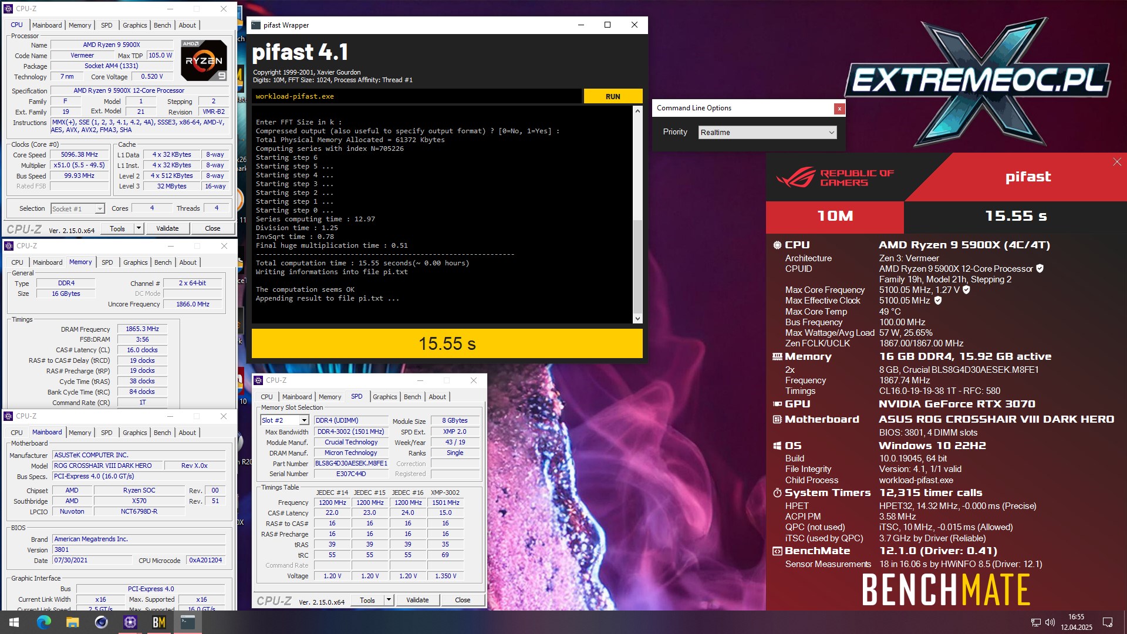Select the About tab in the SPD CPU-Z window
The height and width of the screenshot is (634, 1127).
click(437, 397)
